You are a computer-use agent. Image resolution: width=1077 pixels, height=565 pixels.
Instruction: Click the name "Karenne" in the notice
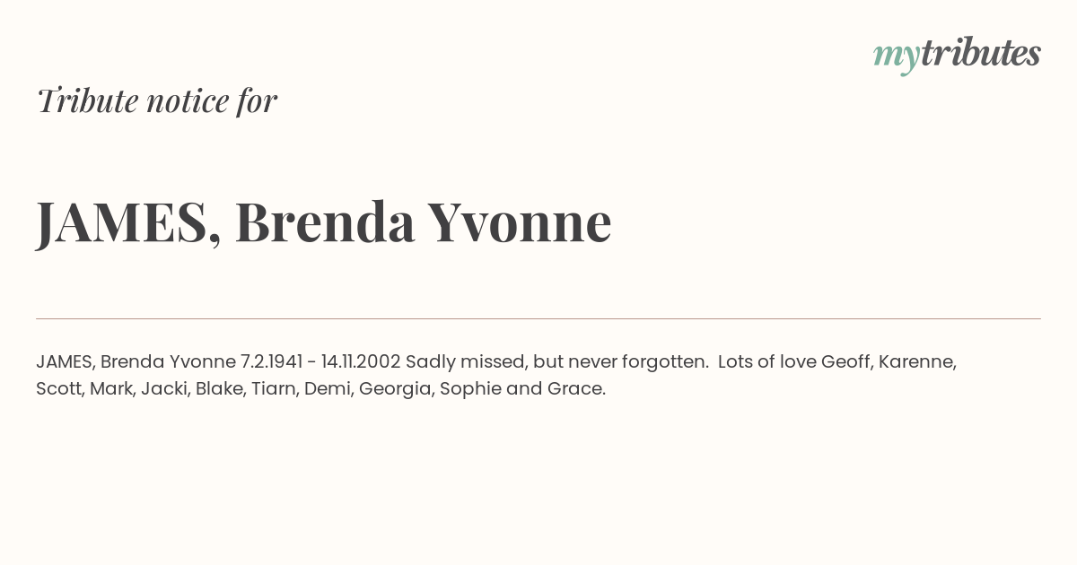tap(917, 361)
